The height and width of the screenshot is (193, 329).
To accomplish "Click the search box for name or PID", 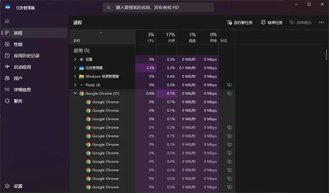I will coord(158,7).
